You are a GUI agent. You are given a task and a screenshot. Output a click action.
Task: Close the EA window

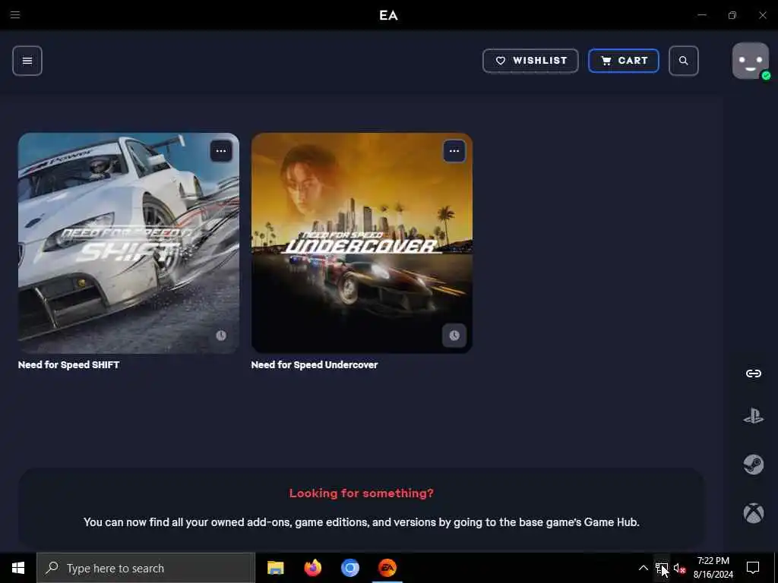point(763,15)
